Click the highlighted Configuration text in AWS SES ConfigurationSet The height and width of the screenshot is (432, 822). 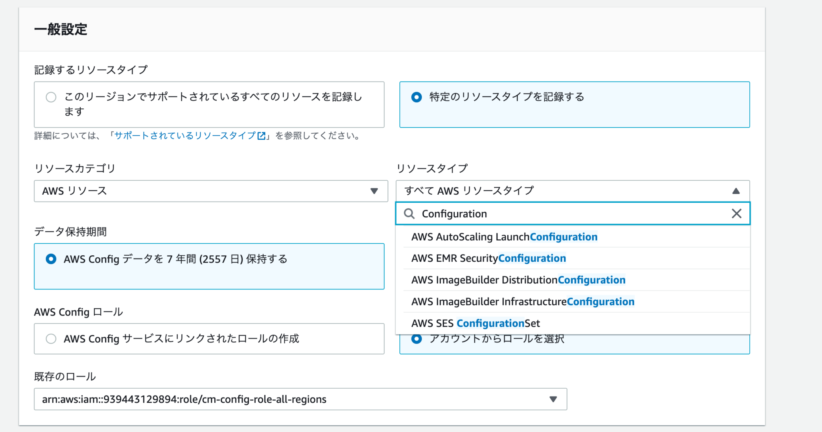coord(490,323)
